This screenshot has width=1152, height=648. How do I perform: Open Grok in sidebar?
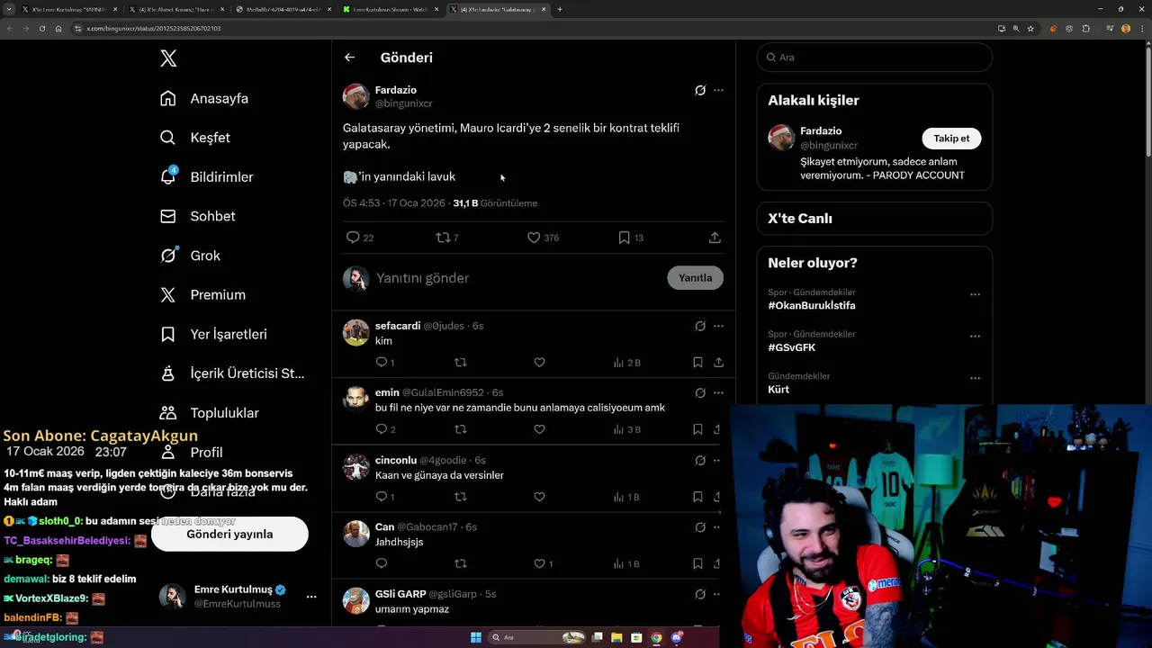191,256
